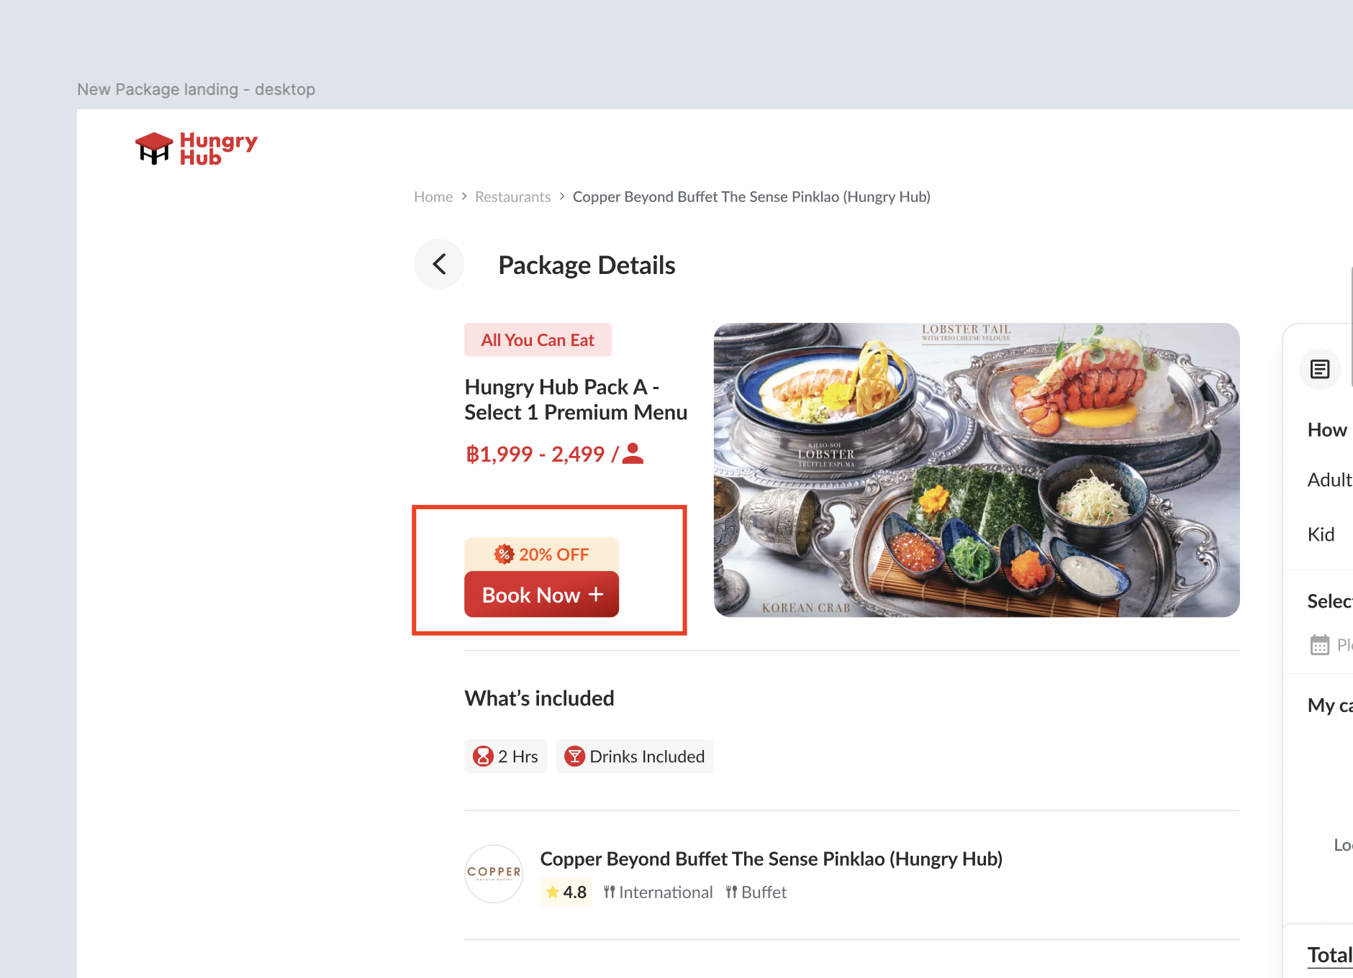Click the back arrow button
This screenshot has height=978, width=1353.
tap(439, 264)
